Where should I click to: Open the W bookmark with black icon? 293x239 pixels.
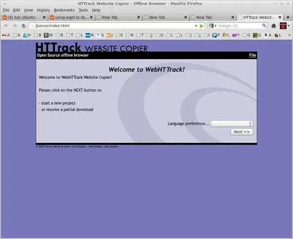pyautogui.click(x=48, y=35)
